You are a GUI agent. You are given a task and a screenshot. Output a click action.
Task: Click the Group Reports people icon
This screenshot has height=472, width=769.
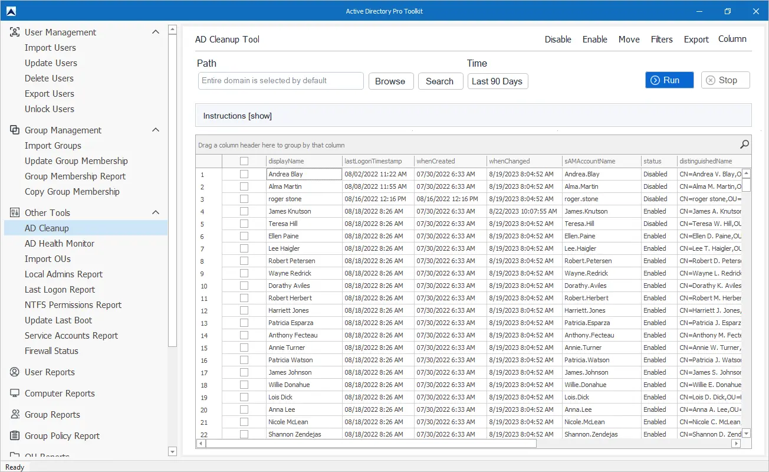point(15,415)
